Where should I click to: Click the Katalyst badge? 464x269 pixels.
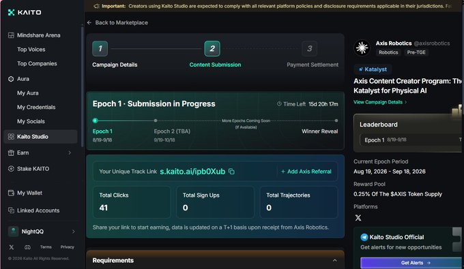pos(373,69)
